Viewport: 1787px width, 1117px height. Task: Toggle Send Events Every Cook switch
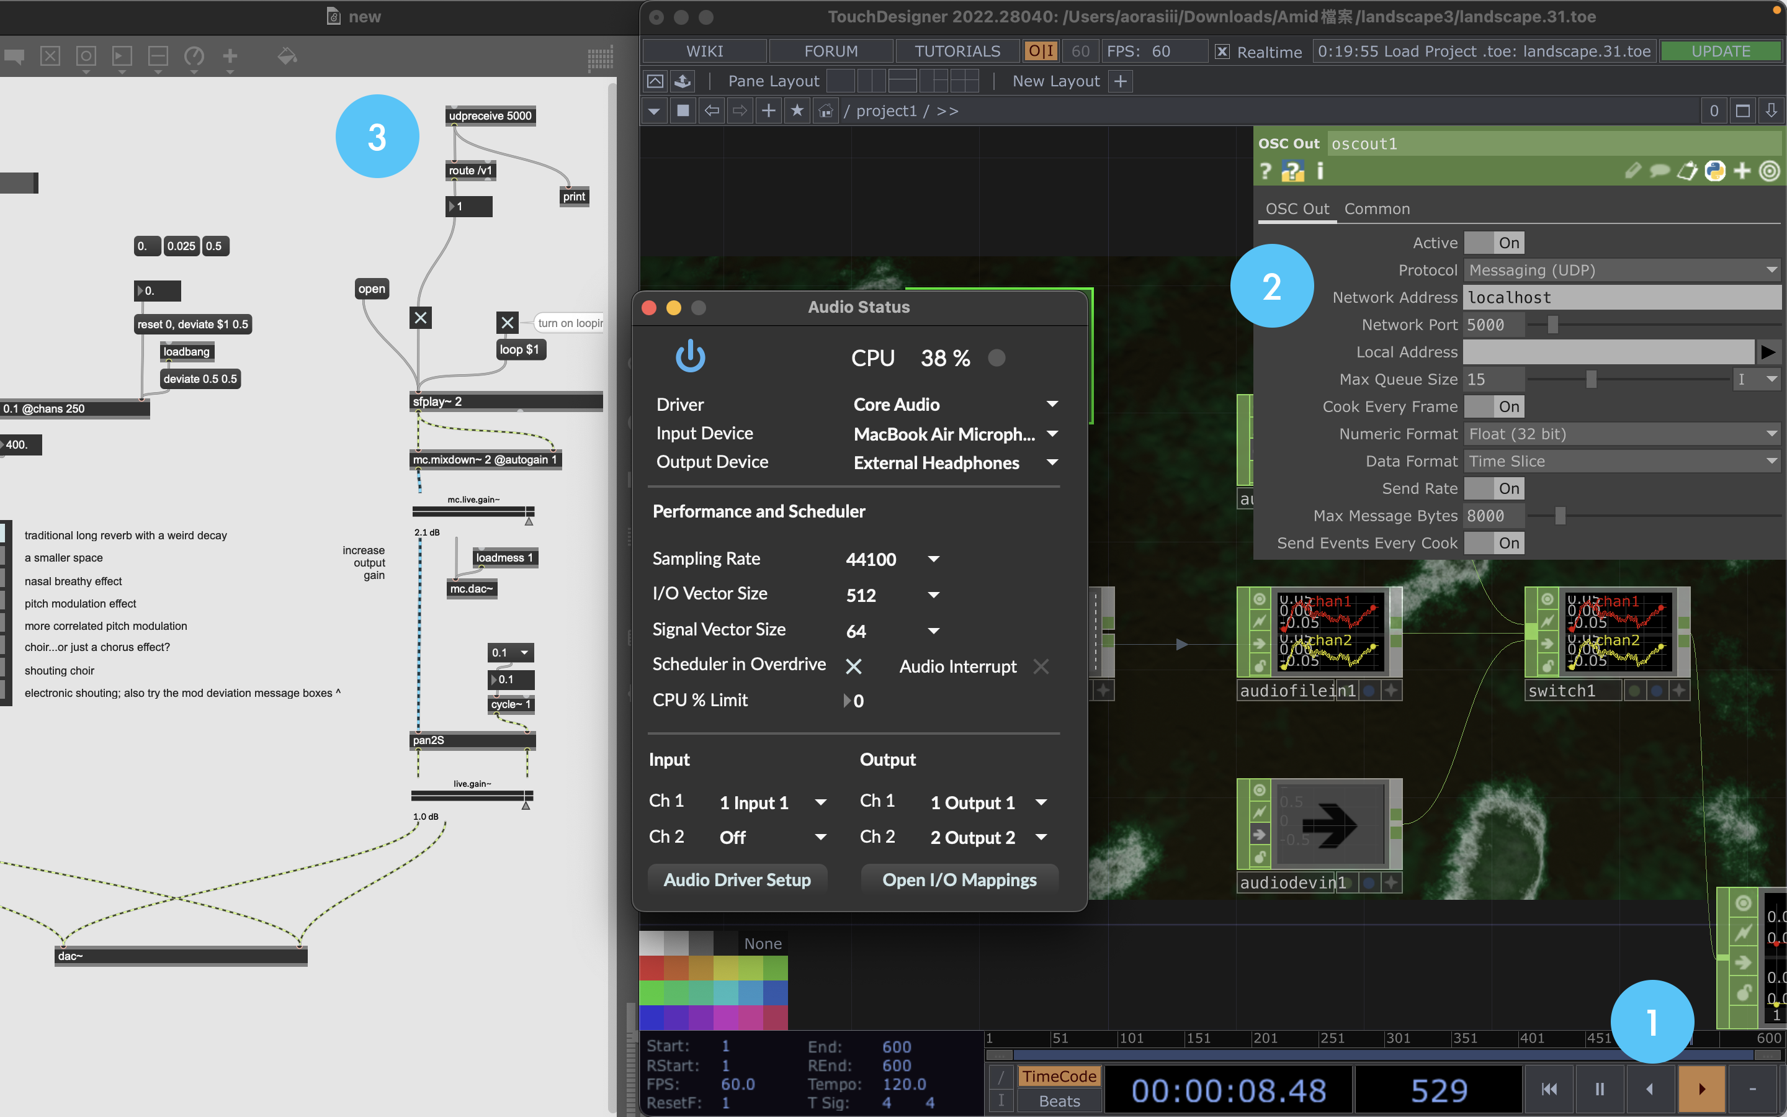click(x=1495, y=543)
